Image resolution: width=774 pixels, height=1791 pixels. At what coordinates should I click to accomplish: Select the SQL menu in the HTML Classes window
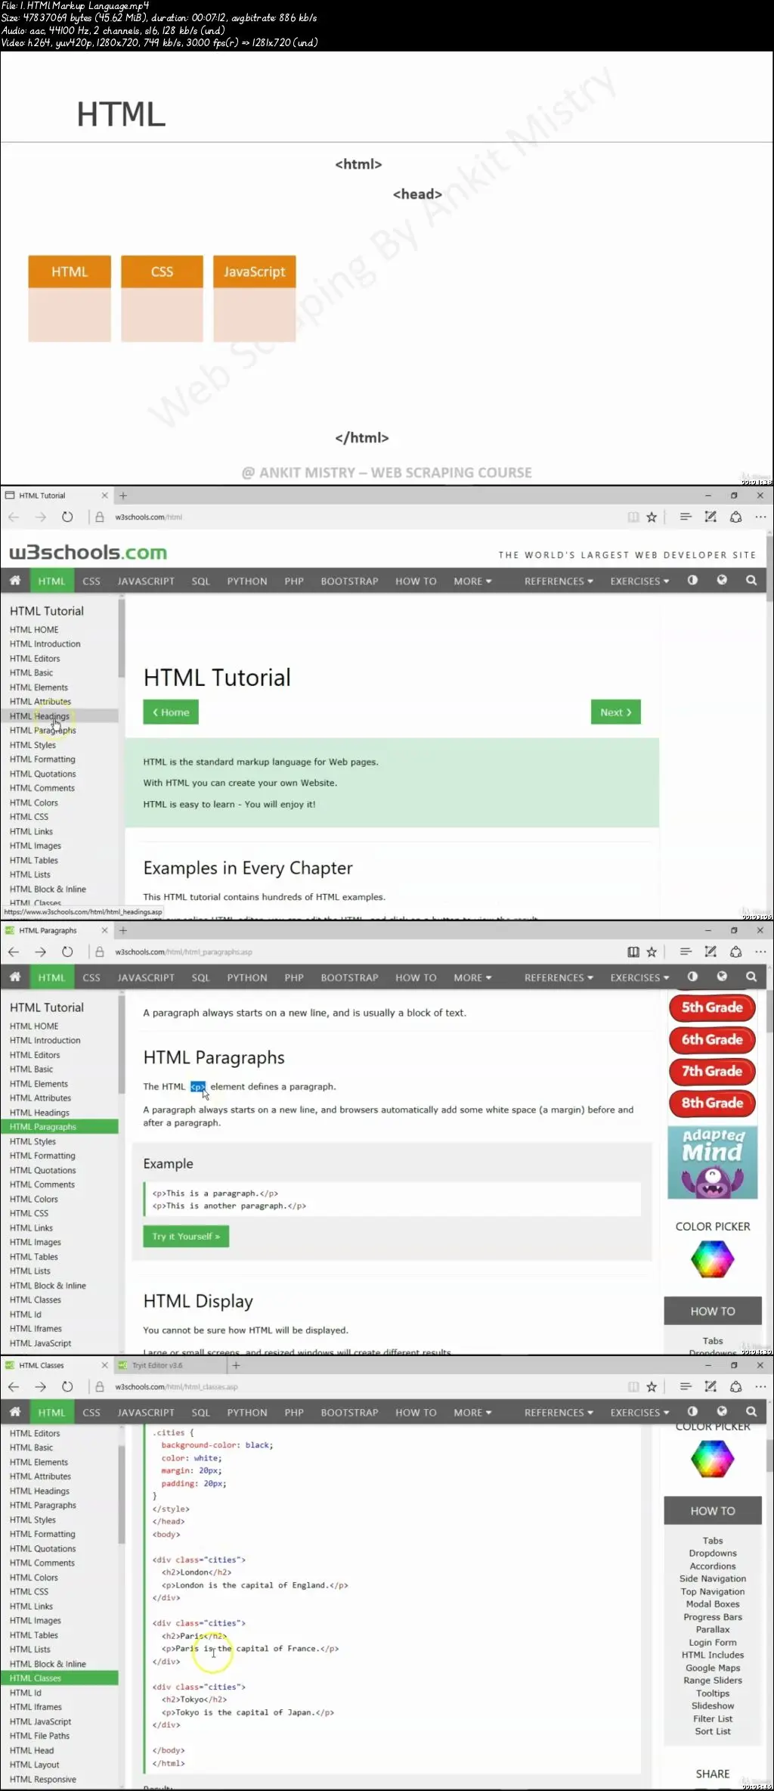(x=200, y=1412)
